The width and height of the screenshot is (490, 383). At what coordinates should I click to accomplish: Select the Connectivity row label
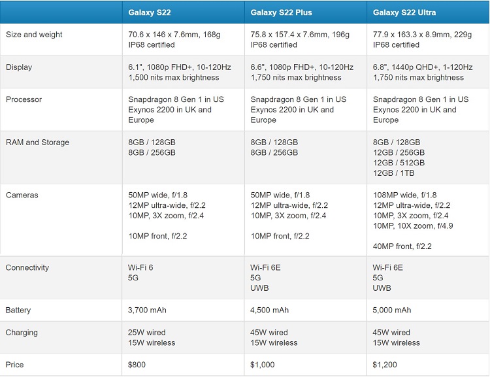[27, 267]
